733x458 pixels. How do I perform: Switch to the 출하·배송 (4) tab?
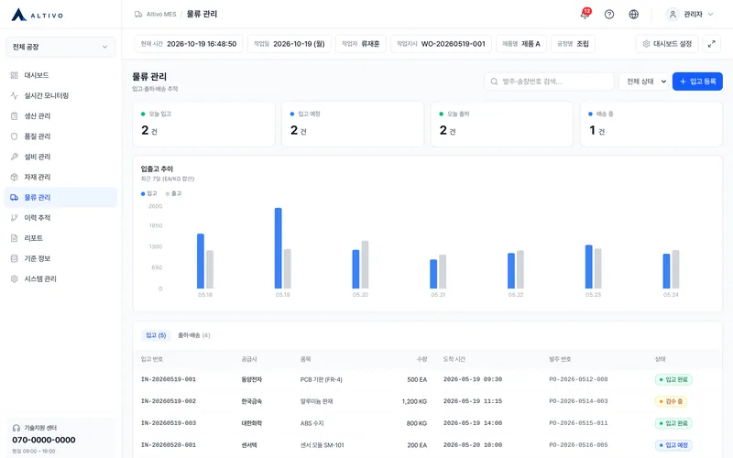point(194,335)
